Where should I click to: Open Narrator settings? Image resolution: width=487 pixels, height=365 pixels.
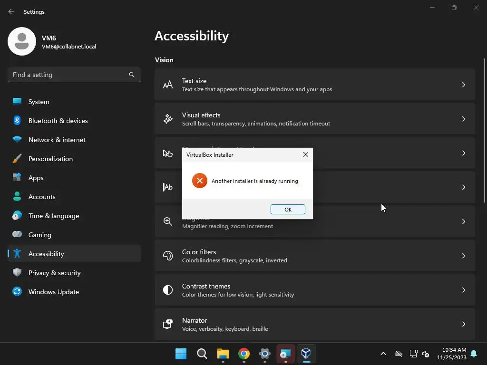tap(315, 324)
